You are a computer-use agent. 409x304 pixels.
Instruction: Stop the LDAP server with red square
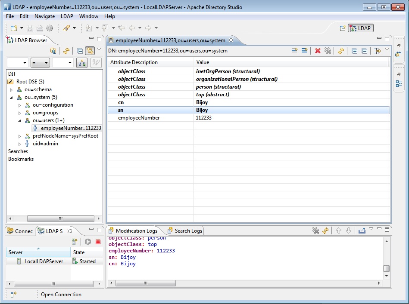(98, 242)
